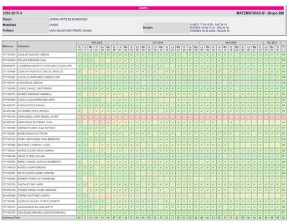Viewport: 289px width, 224px height.
Task: Select student name GUTIERREZ ORTIZ JESSICA
Action: 33,111
